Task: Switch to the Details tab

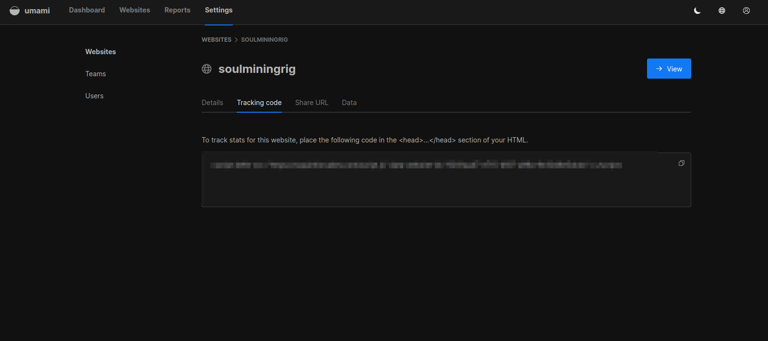Action: tap(212, 103)
